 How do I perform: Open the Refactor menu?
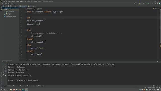point(22,1)
